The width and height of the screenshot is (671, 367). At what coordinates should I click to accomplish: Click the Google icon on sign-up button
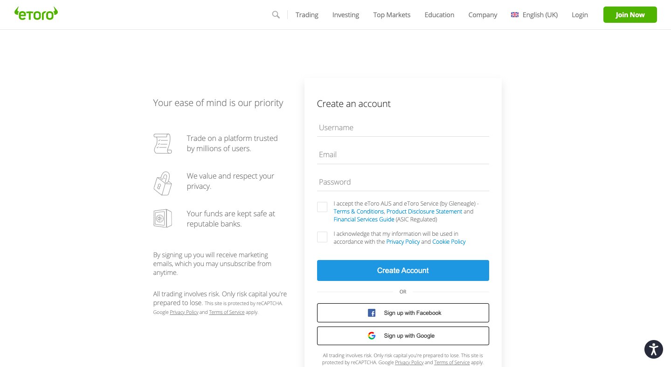(372, 335)
